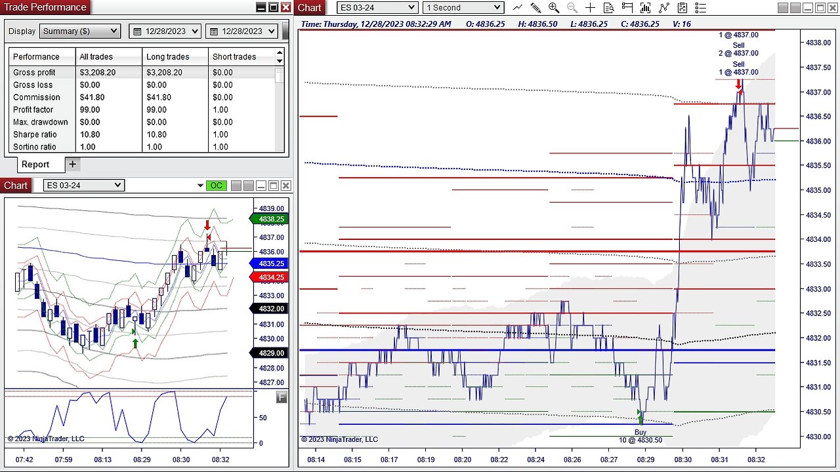The width and height of the screenshot is (840, 472).
Task: Click the $41.80 All trades commission cell
Action: click(x=92, y=97)
